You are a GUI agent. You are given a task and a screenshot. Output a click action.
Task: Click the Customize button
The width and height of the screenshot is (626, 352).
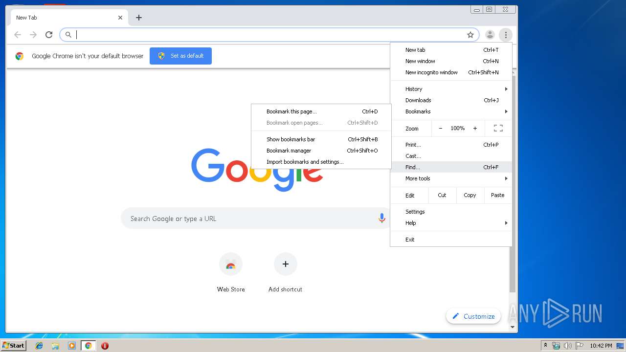pos(473,316)
